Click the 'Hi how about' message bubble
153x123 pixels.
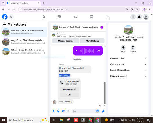(x=74, y=69)
